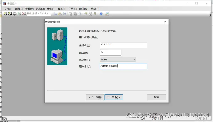Click the Reconnect toolbar icon

click(x=19, y=14)
